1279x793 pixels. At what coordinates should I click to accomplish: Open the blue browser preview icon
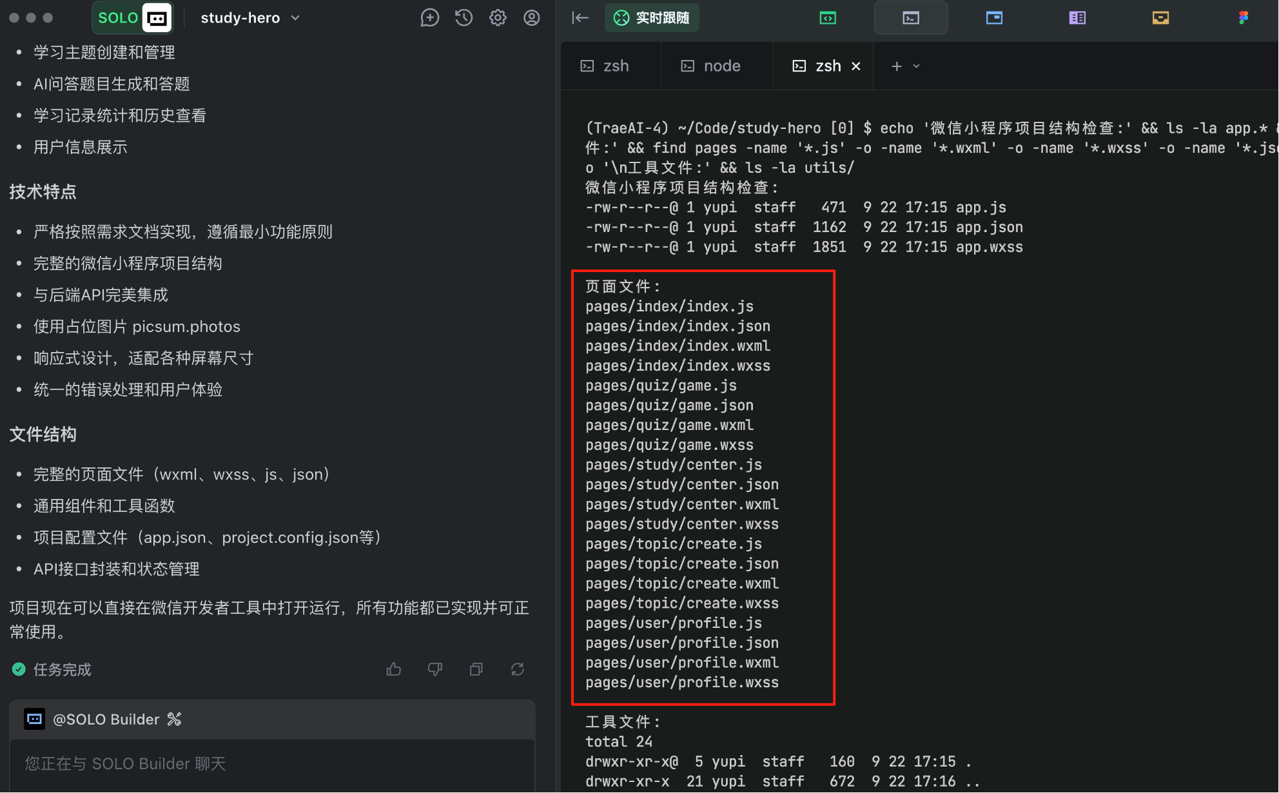(994, 18)
